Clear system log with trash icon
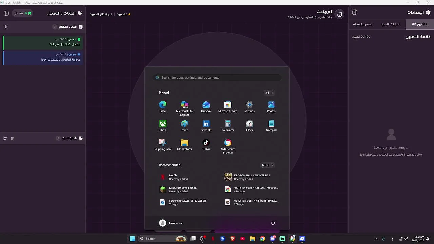Screen dimensions: 434x244 (x=6, y=27)
